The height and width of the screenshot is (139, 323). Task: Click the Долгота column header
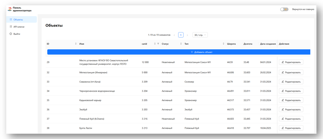coord(248,44)
